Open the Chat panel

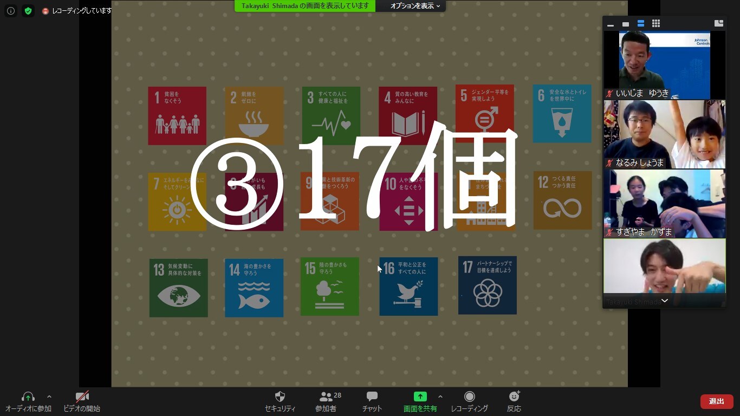[372, 397]
